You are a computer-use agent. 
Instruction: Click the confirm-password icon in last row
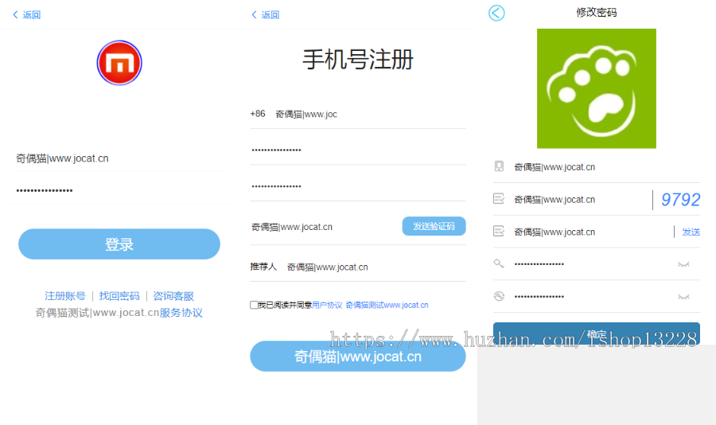click(x=499, y=296)
